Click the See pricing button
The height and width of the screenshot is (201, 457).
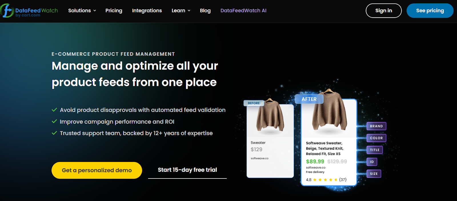click(430, 11)
